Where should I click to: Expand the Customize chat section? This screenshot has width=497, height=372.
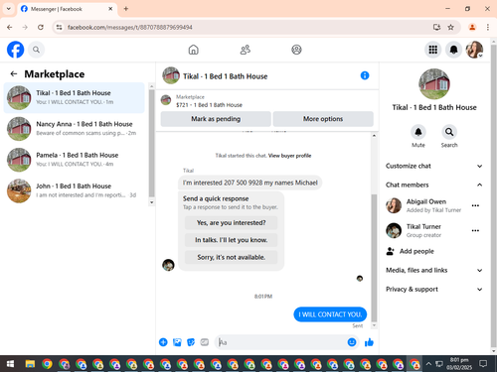click(434, 166)
